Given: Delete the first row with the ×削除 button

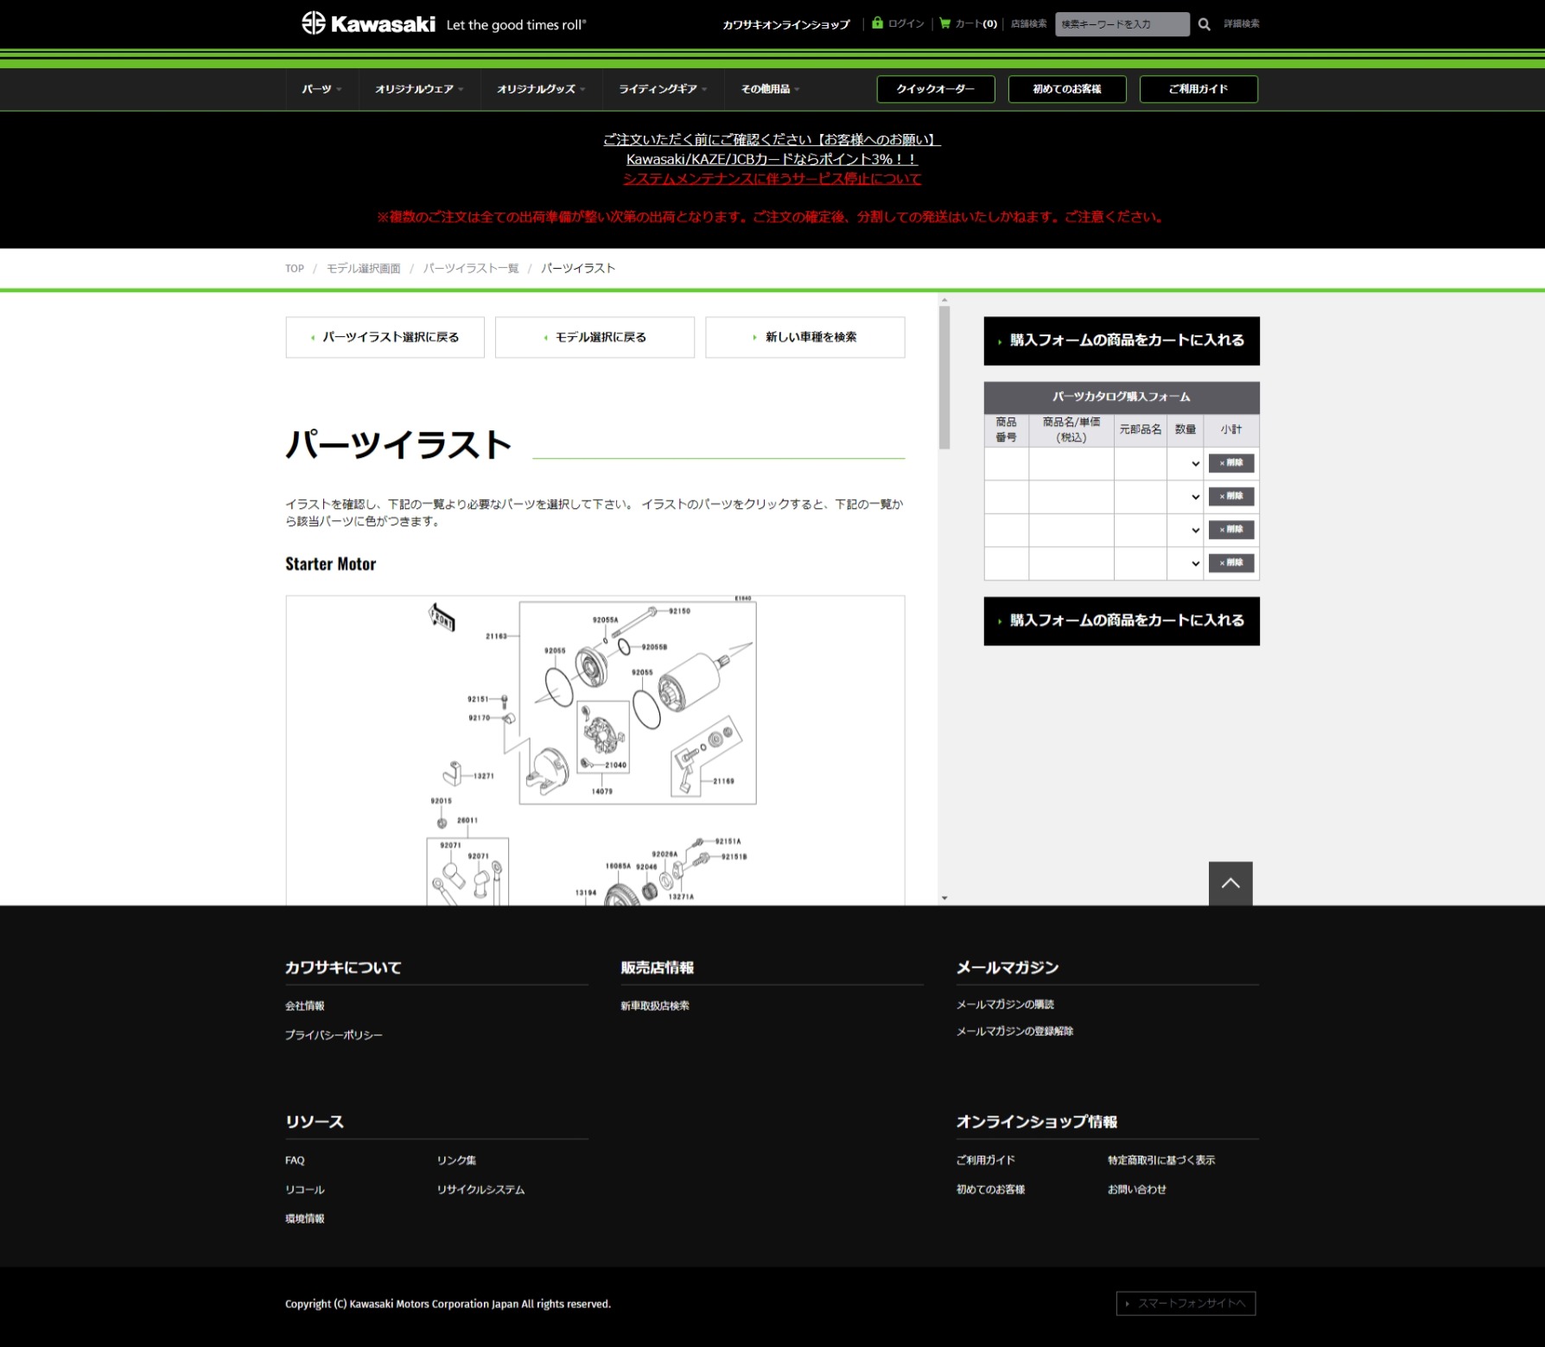Looking at the screenshot, I should pyautogui.click(x=1230, y=464).
